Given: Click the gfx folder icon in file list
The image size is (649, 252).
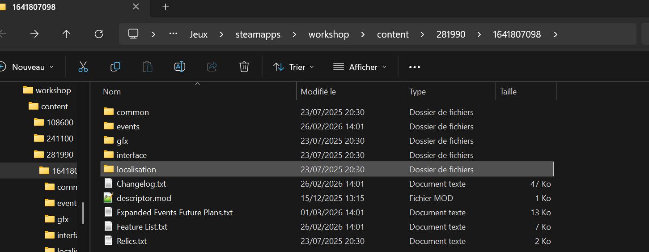Looking at the screenshot, I should pos(109,141).
